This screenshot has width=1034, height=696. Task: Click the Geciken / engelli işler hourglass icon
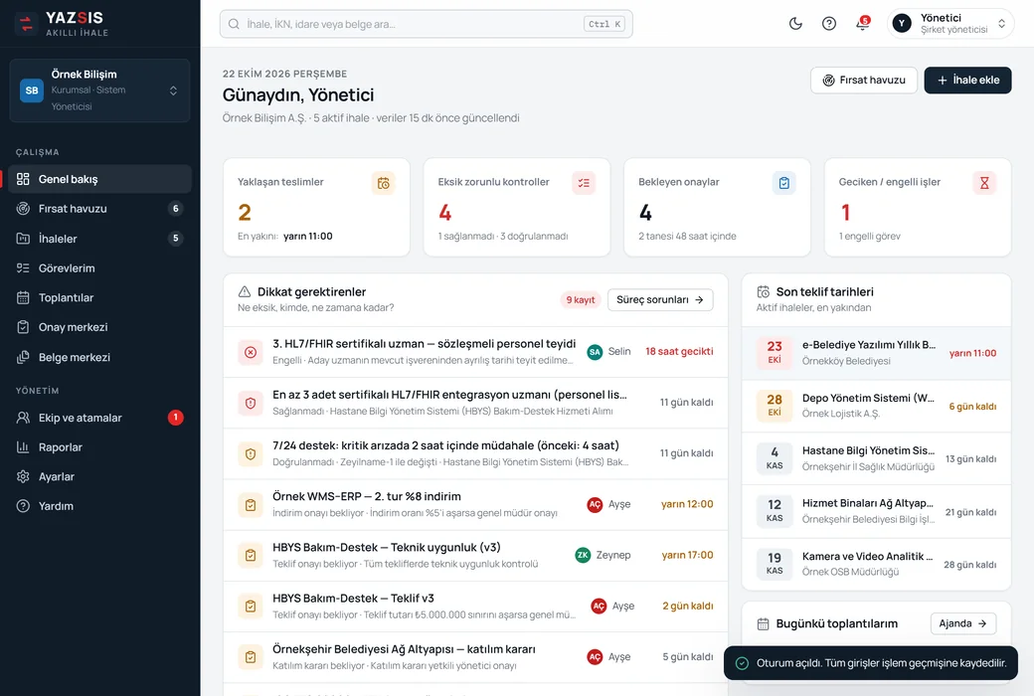(x=984, y=183)
